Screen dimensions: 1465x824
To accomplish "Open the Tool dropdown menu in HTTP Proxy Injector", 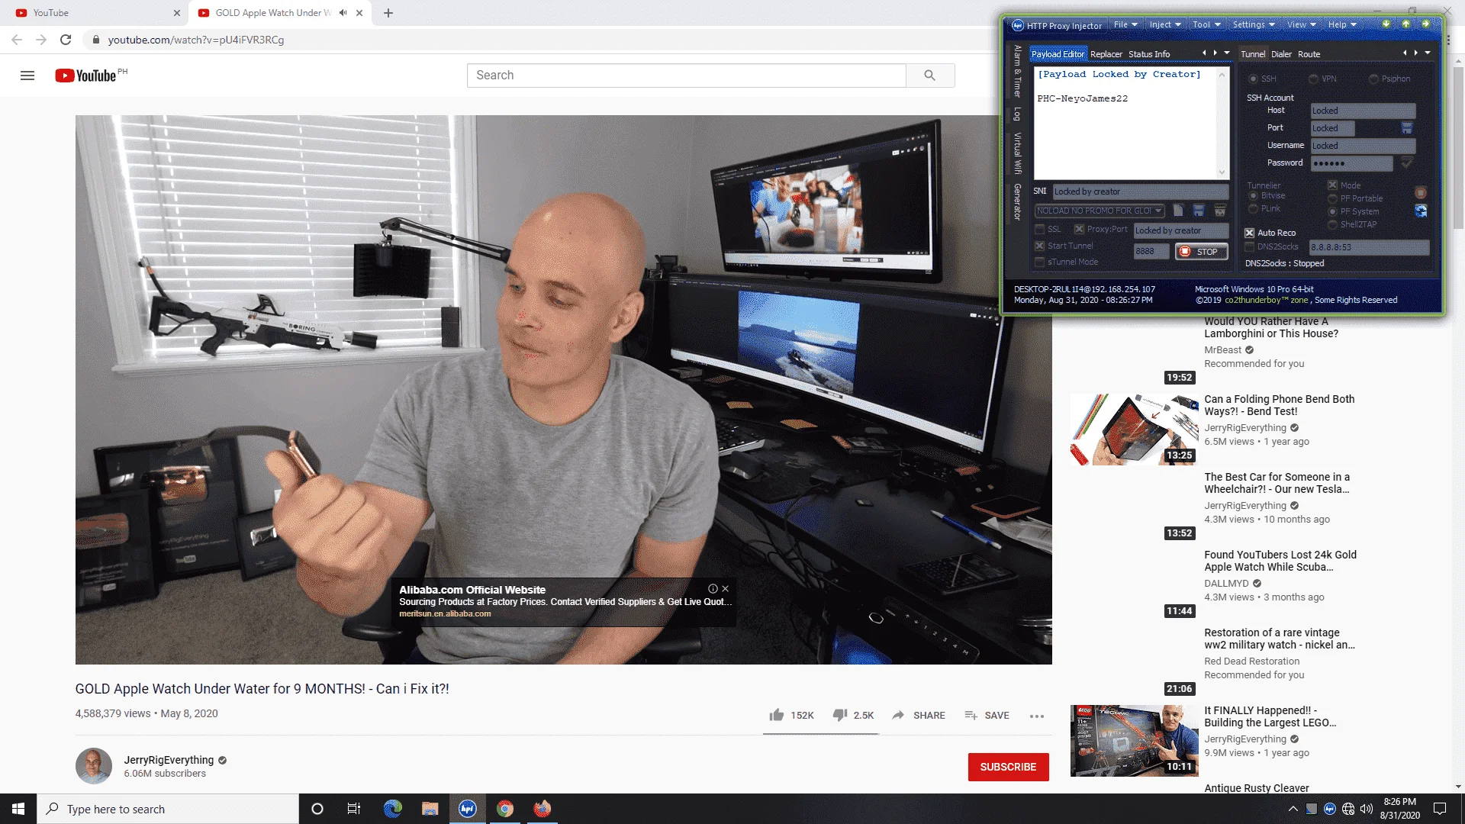I will [x=1206, y=25].
